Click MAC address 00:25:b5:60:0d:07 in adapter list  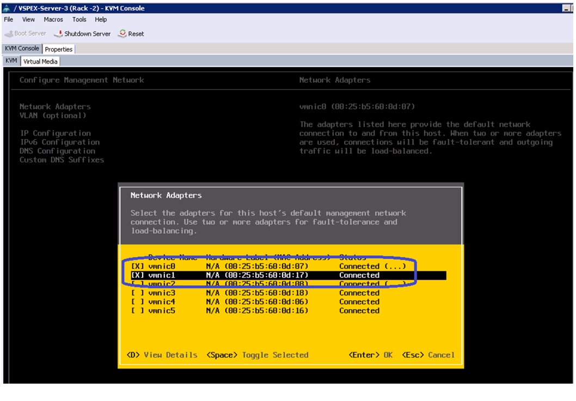coord(266,266)
